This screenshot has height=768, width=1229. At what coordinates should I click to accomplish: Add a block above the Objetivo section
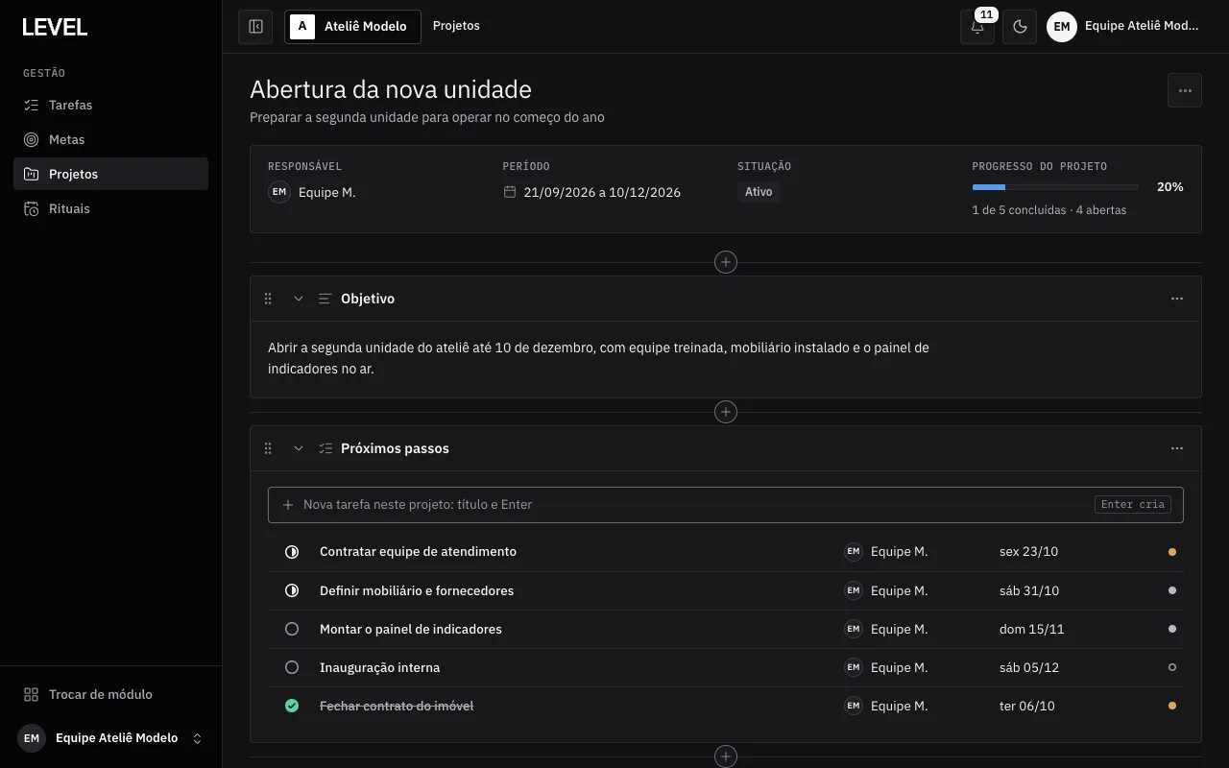(726, 262)
